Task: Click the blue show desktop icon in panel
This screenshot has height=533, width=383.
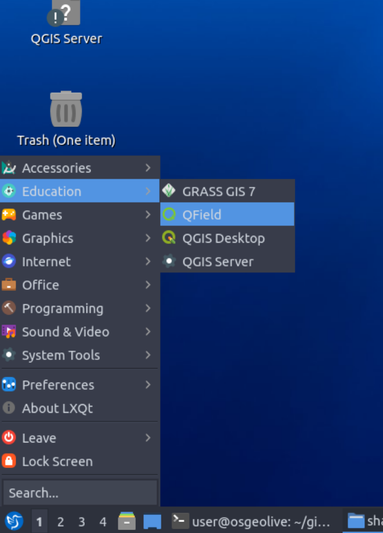Action: tap(152, 521)
